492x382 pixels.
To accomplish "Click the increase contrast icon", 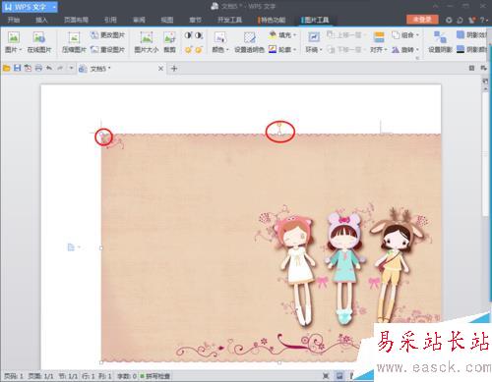I will [x=188, y=35].
